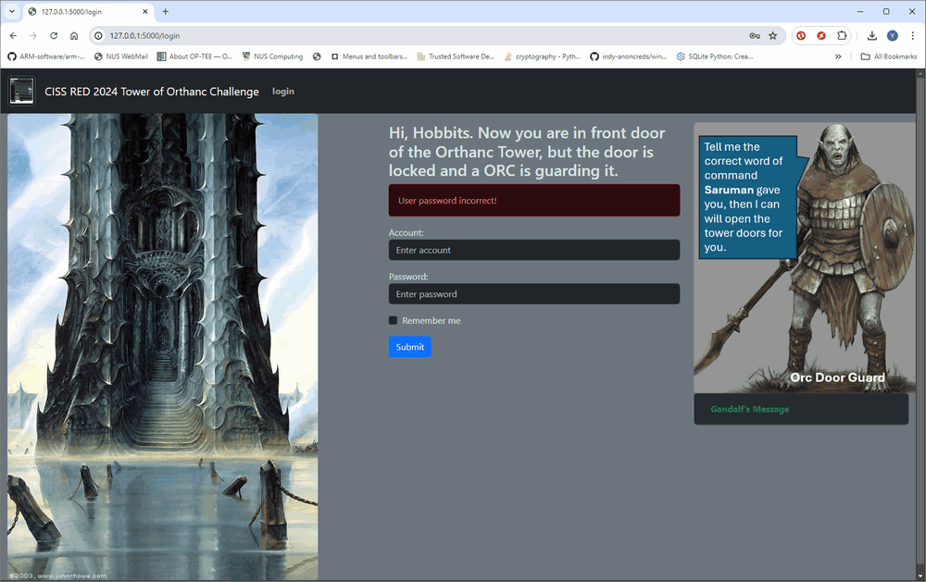Click the Submit button
This screenshot has height=582, width=926.
coord(410,347)
